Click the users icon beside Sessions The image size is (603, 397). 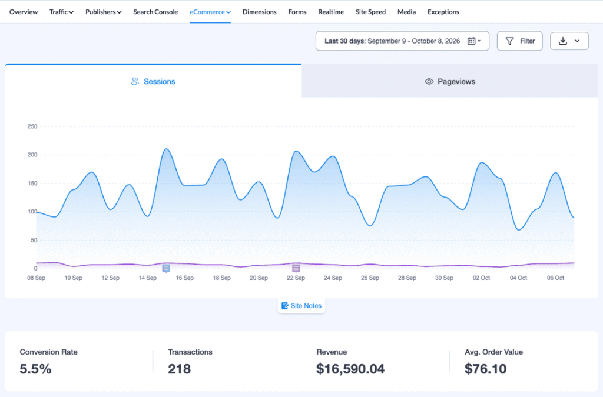[x=135, y=81]
